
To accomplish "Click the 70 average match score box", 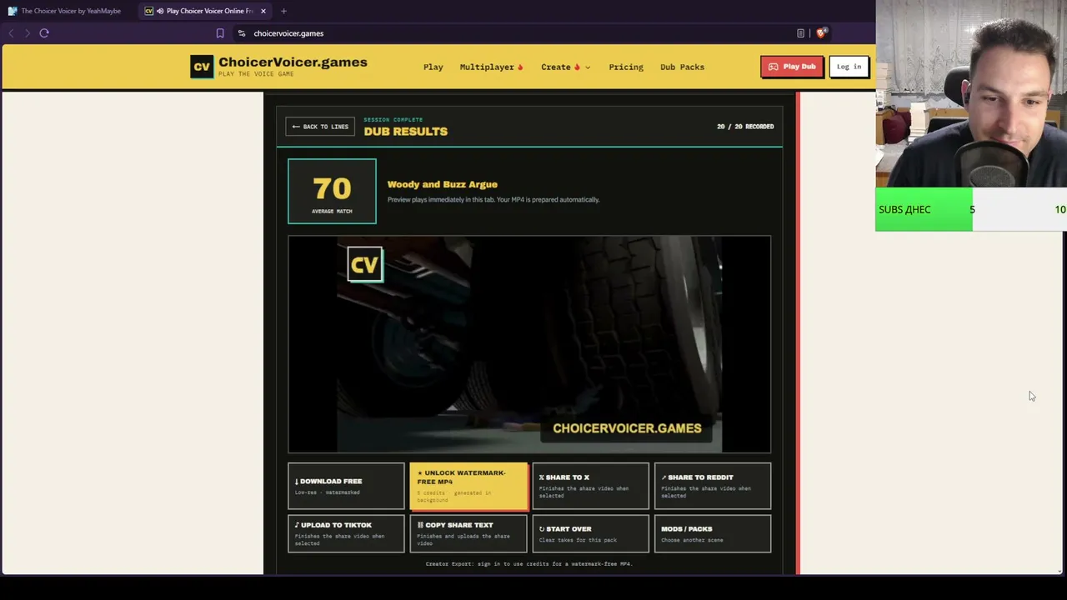I will [x=332, y=192].
